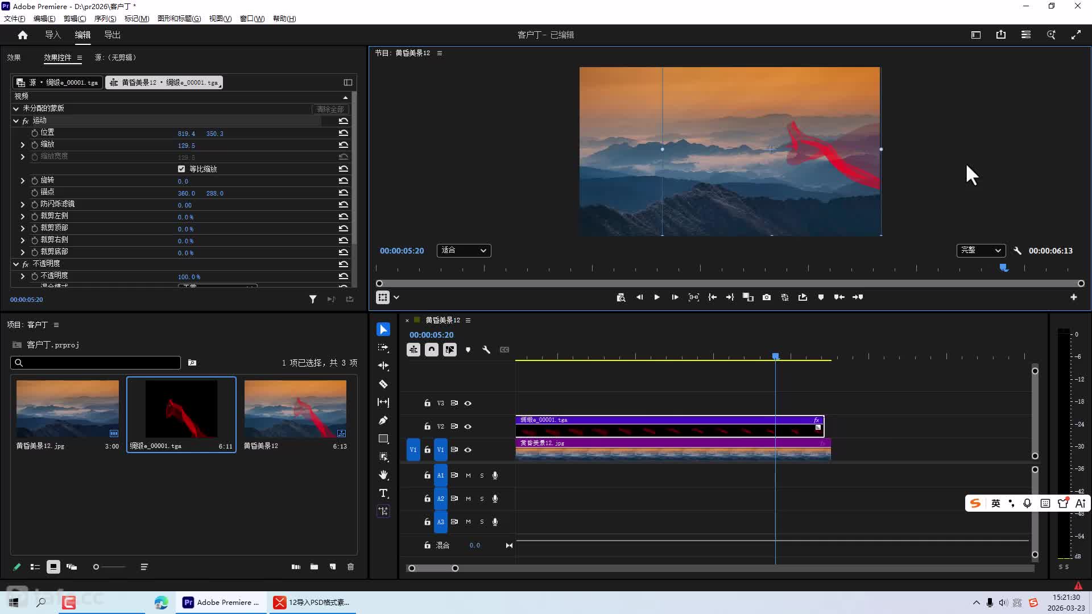This screenshot has width=1092, height=614.
Task: Select the Ripple Edit tool
Action: point(383,366)
